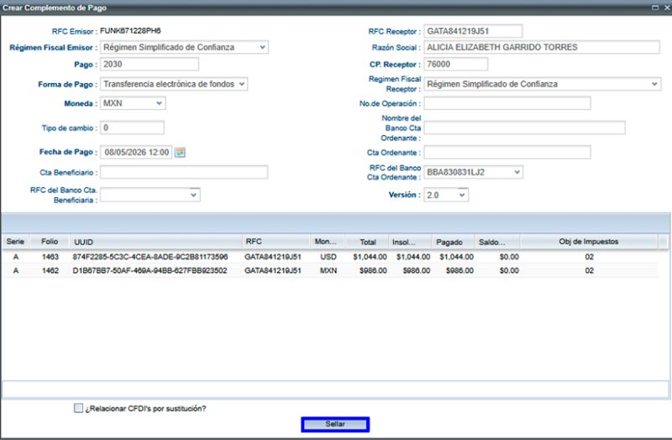
Task: Click the Cta Beneficiario input field
Action: 184,172
